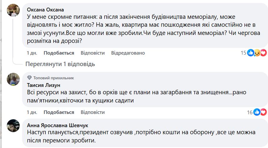Viewport: 268px width, 148px height.
Task: Expand "Переглянути 1 відповідь" replies
Action: 60,64
